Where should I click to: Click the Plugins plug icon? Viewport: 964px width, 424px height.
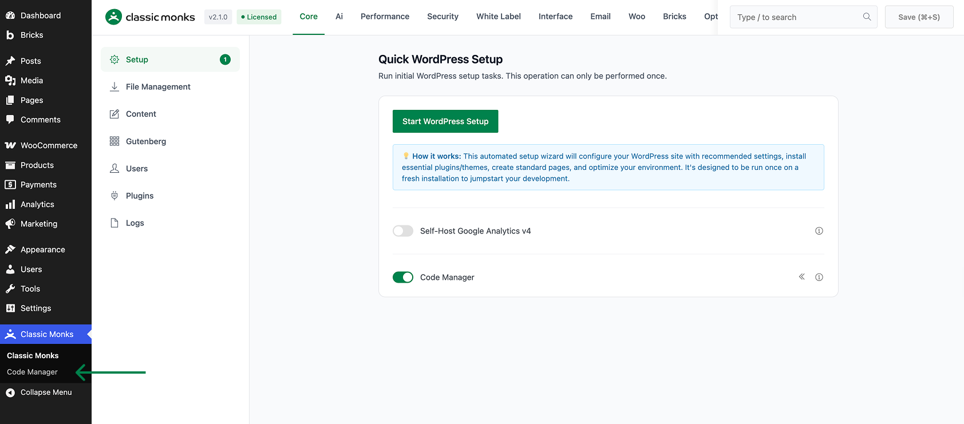114,196
